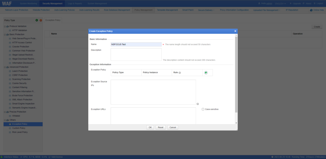Click the green add icon in Policy Type header
Viewport: 326px width, 159px height.
pos(37,20)
